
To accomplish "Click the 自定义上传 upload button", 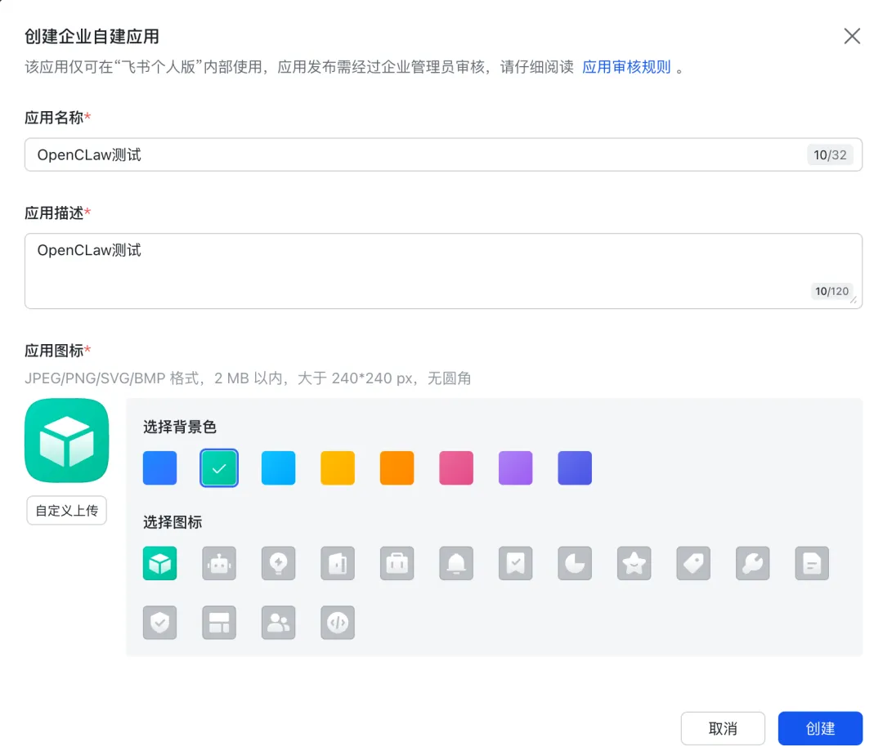I will pos(67,511).
